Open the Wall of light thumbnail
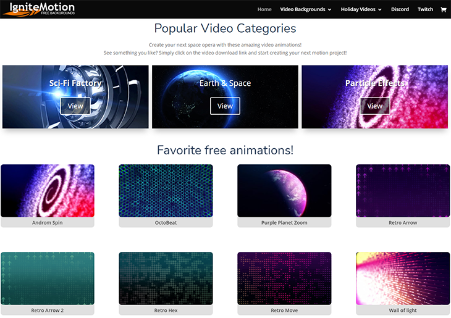Viewport: 451px width, 318px height. point(403,278)
